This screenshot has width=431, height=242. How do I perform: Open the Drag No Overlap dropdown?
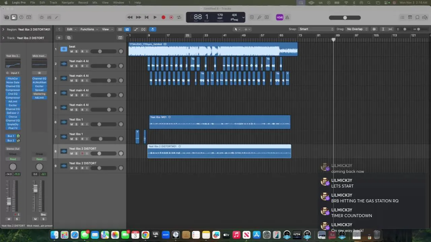click(x=357, y=29)
